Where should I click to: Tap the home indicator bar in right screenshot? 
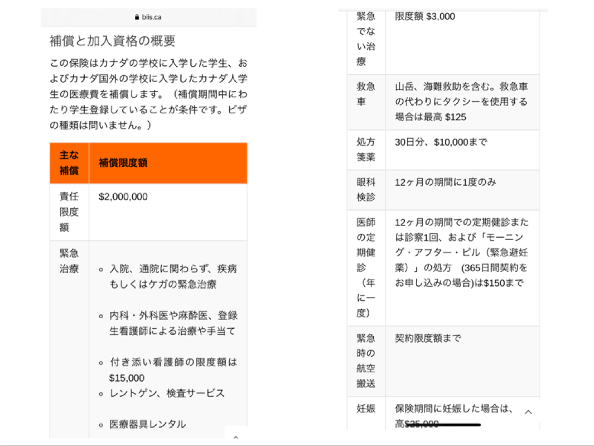[x=443, y=425]
